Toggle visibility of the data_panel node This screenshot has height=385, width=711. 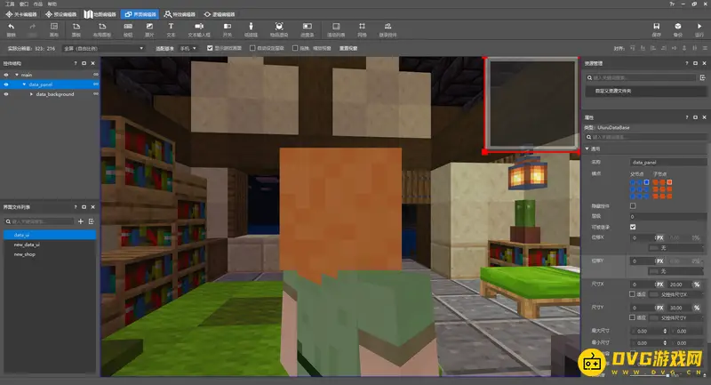(x=6, y=84)
